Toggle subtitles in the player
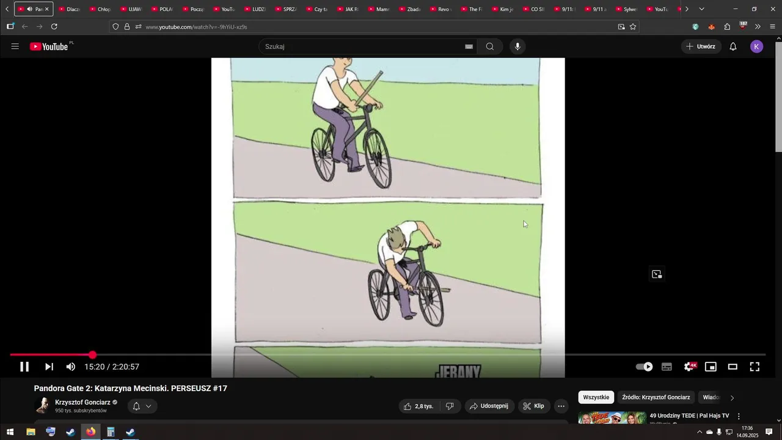Viewport: 782px width, 440px height. tap(667, 367)
